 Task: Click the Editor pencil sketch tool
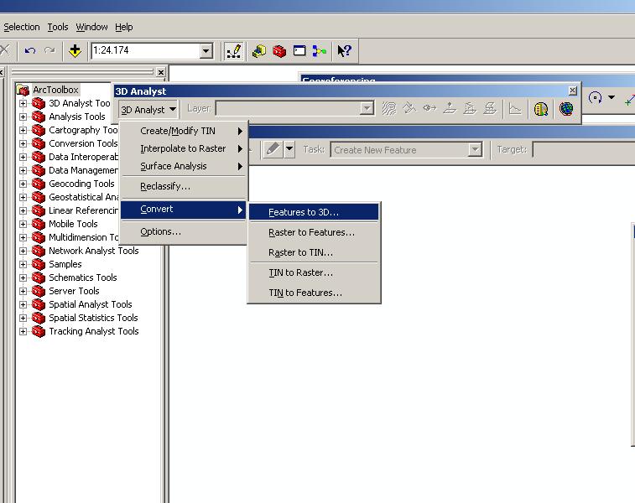[x=273, y=149]
